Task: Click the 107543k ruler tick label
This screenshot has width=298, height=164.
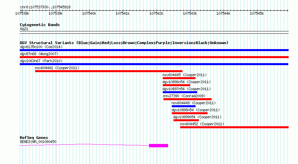Action: pyautogui.click(x=190, y=13)
